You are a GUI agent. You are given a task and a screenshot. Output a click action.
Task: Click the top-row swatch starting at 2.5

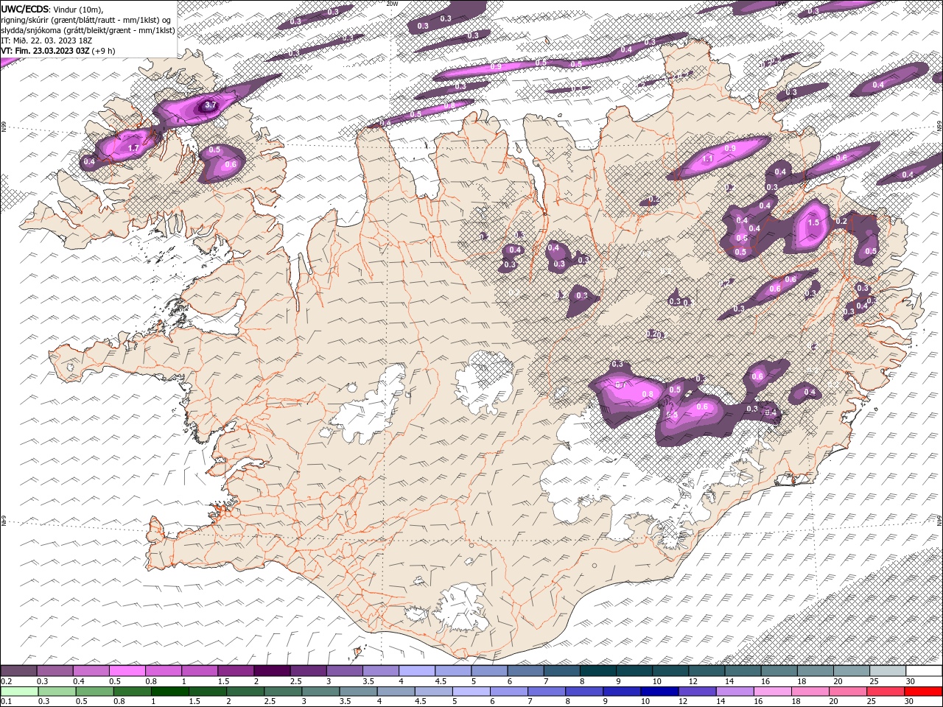point(307,671)
